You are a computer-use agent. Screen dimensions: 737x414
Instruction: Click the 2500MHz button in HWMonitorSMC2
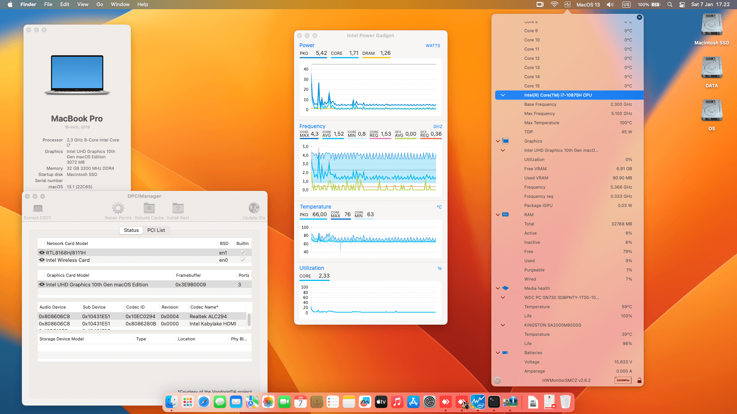(623, 380)
